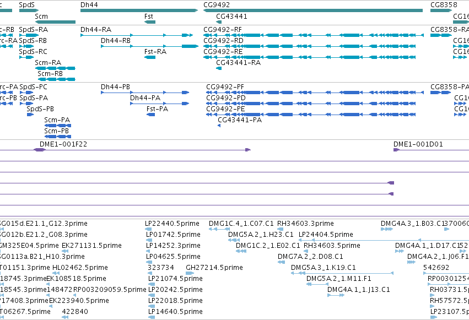Select EST LP04625.5prime

pyautogui.click(x=149, y=262)
